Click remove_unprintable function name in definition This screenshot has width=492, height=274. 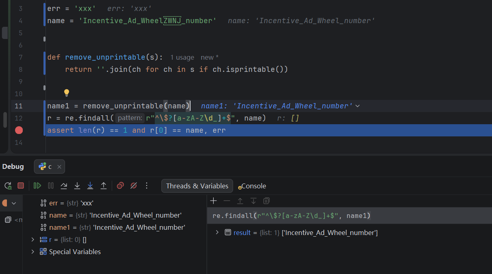pyautogui.click(x=106, y=57)
